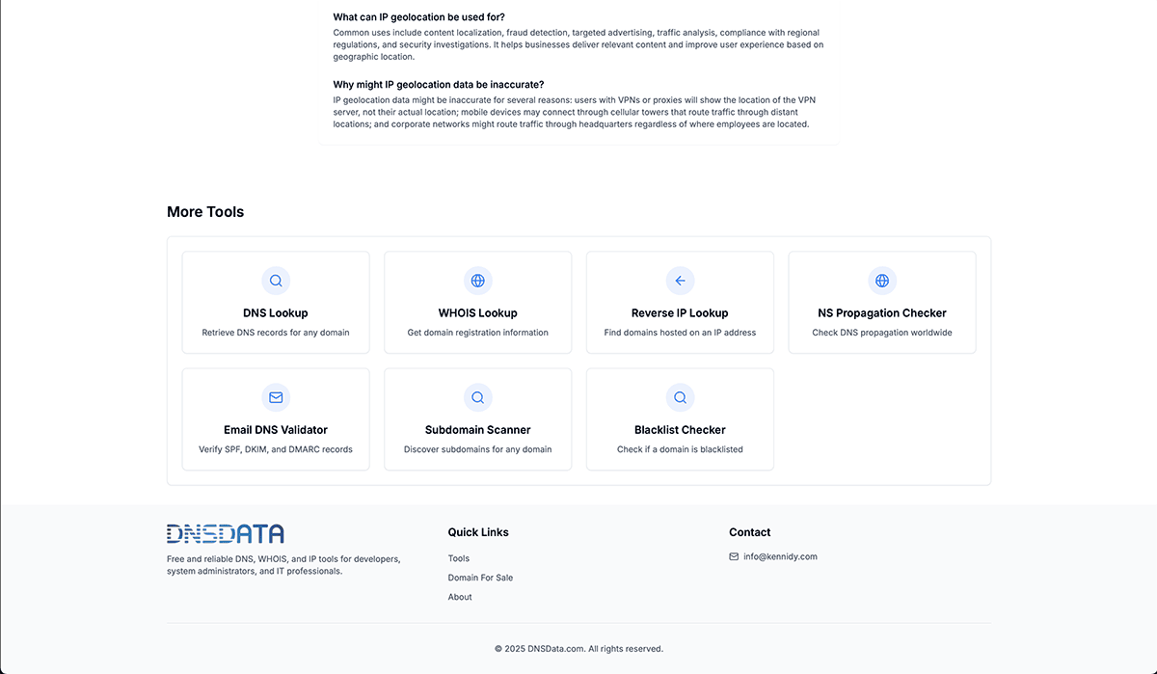Choose the Subdomain Scanner card title
Screen dimensions: 1157x674
pos(477,430)
